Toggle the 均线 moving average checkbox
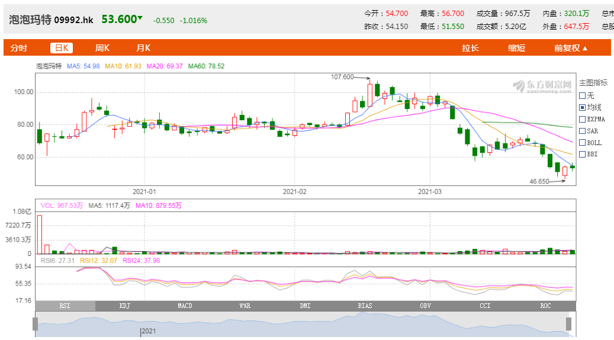 click(582, 107)
